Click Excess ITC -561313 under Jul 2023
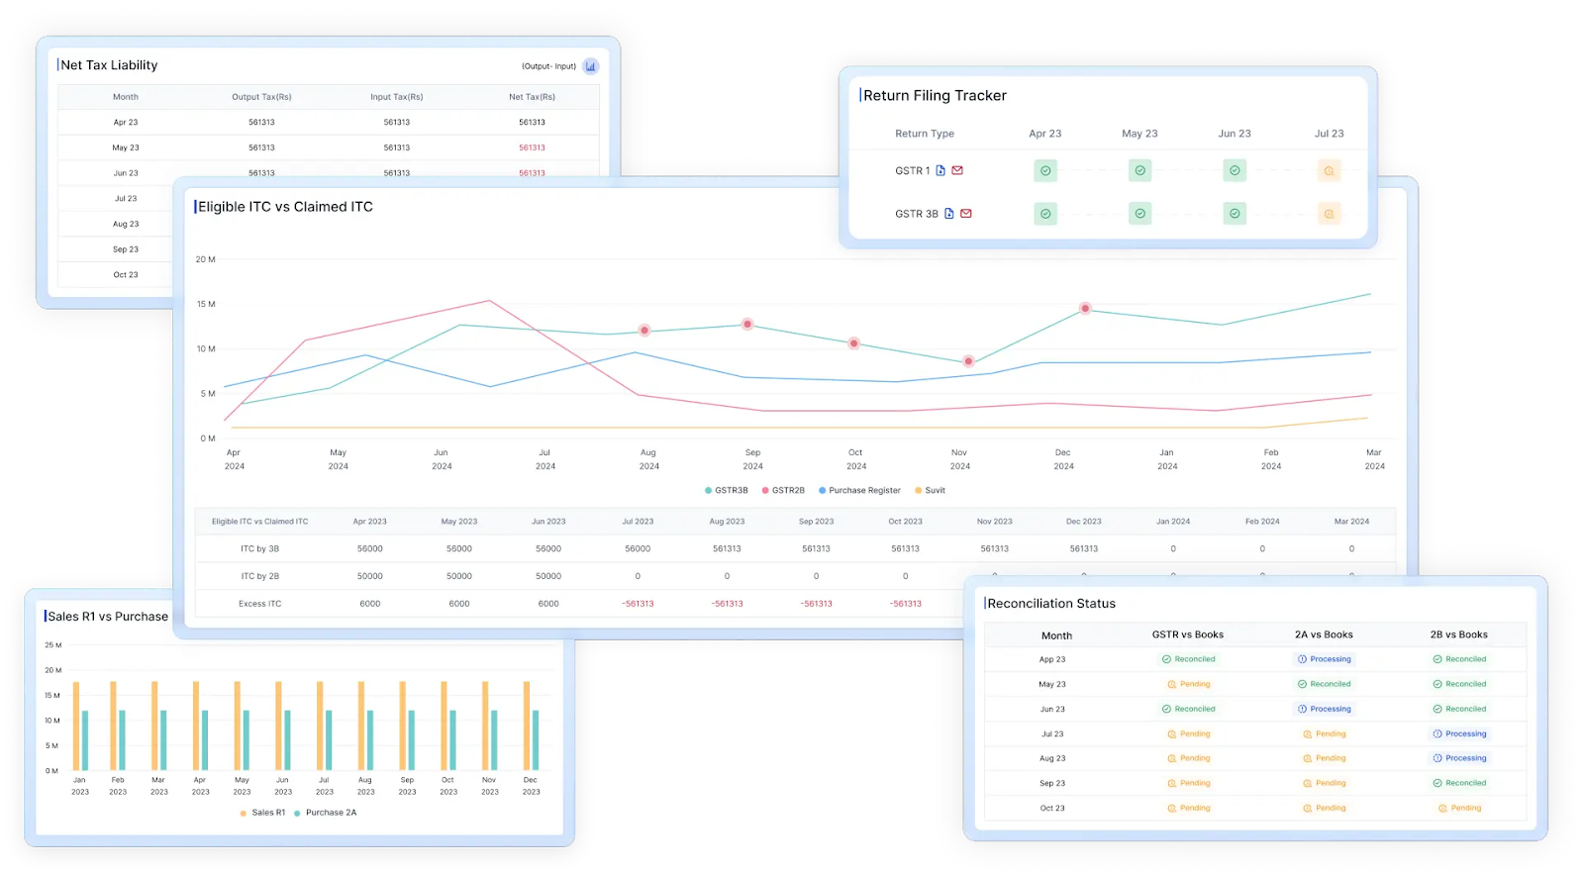Screen dimensions: 1584x877 tap(638, 604)
